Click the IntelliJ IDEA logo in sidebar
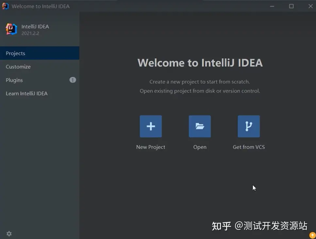Viewport: 316px width, 239px height. [x=11, y=29]
